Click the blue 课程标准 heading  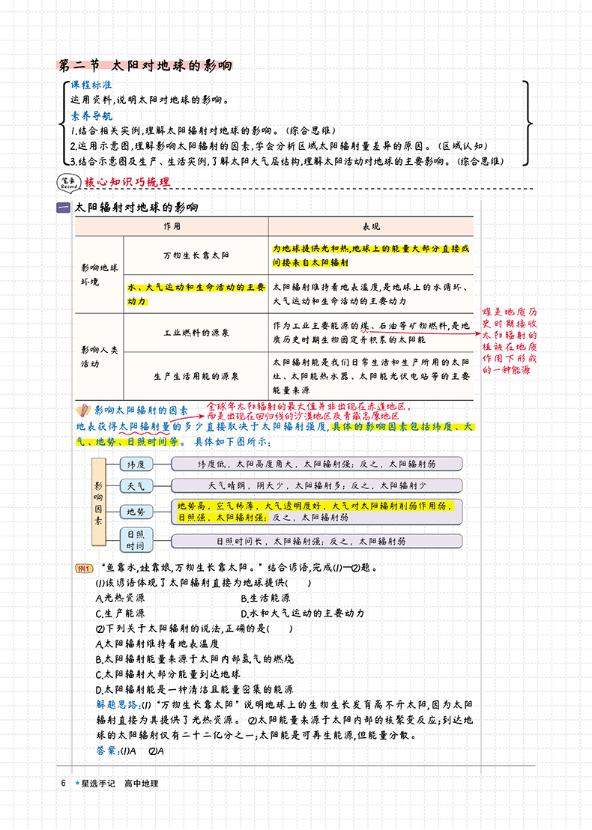(91, 85)
